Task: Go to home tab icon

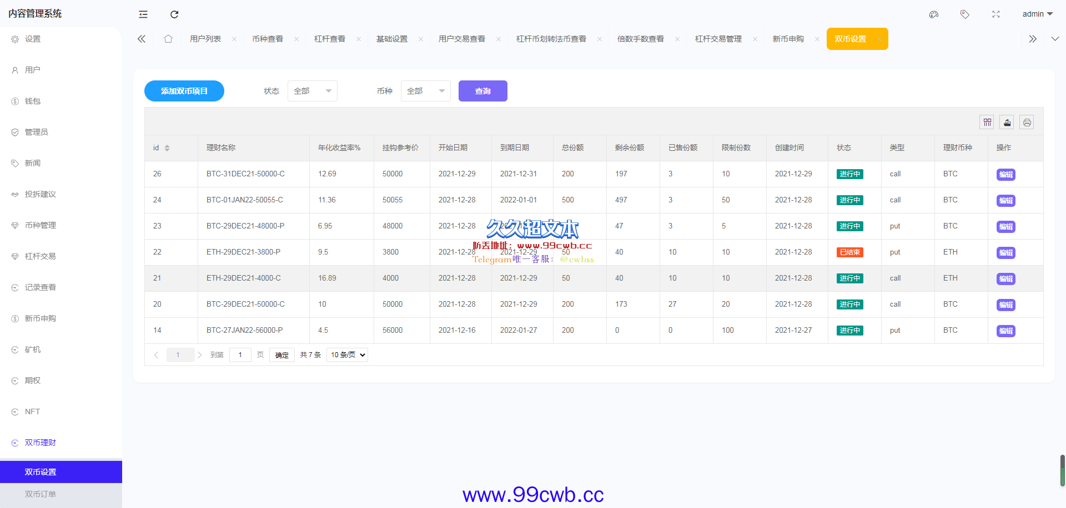Action: point(168,39)
